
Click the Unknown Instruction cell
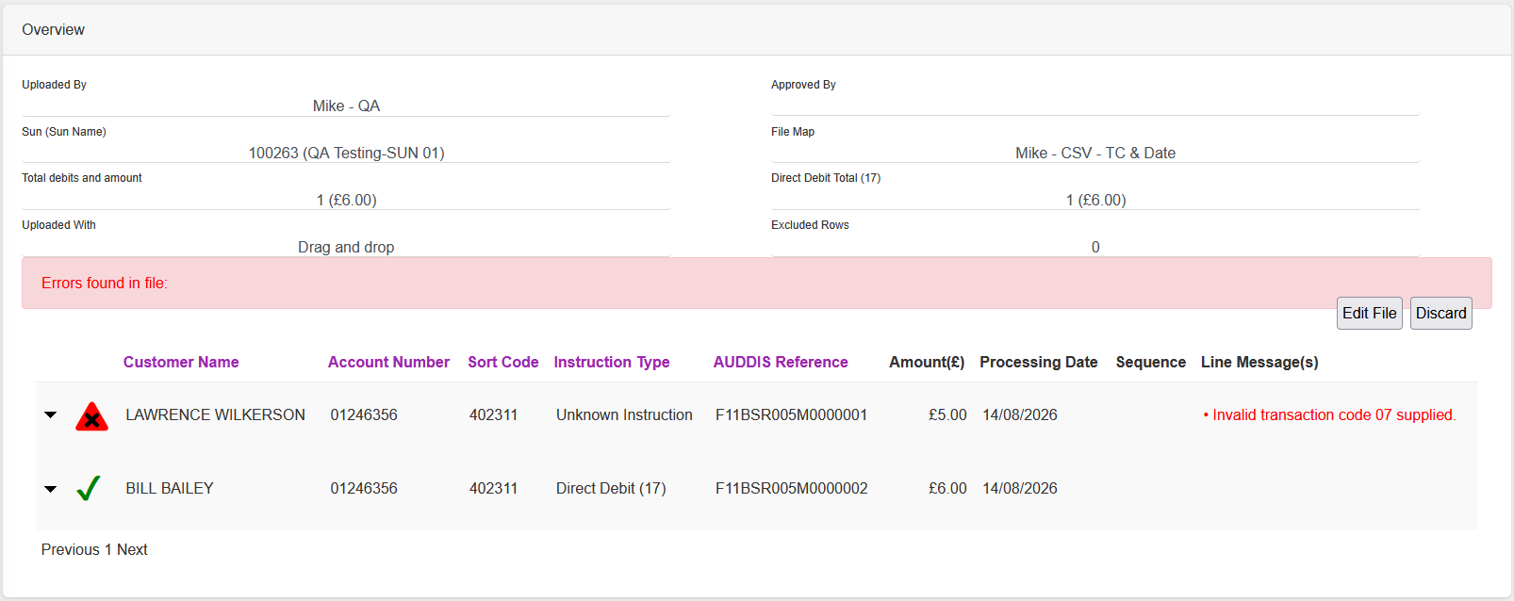pyautogui.click(x=624, y=414)
